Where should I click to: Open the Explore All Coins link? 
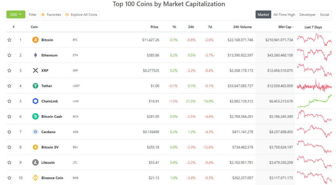(81, 15)
